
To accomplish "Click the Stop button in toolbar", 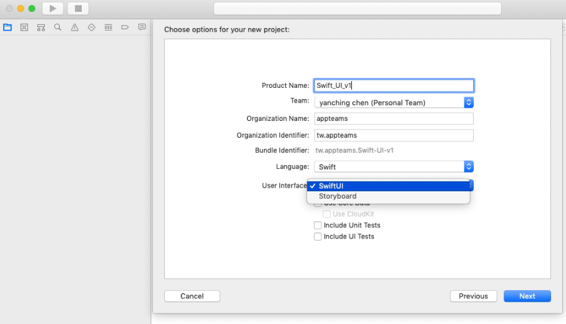I will (78, 9).
